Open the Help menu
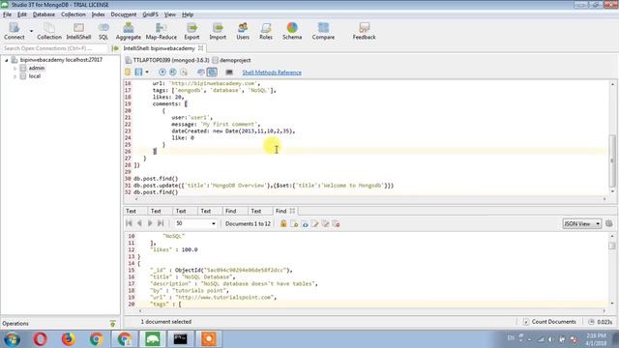The height and width of the screenshot is (348, 619). click(188, 14)
